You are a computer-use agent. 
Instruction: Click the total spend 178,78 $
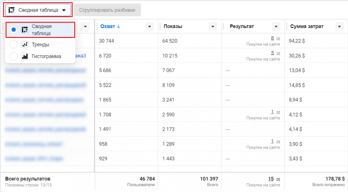point(335,179)
